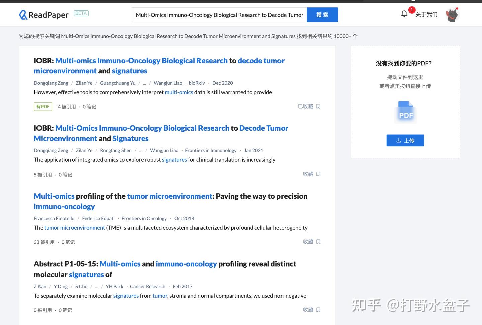Unfavorite the first paper via 已收藏
The width and height of the screenshot is (482, 325).
click(x=305, y=106)
